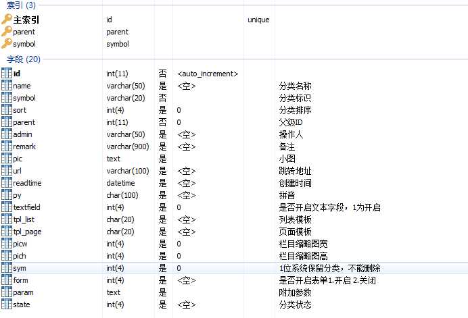This screenshot has height=318, width=468.
Task: Click the column icon of tpl_list field
Action: pos(7,219)
